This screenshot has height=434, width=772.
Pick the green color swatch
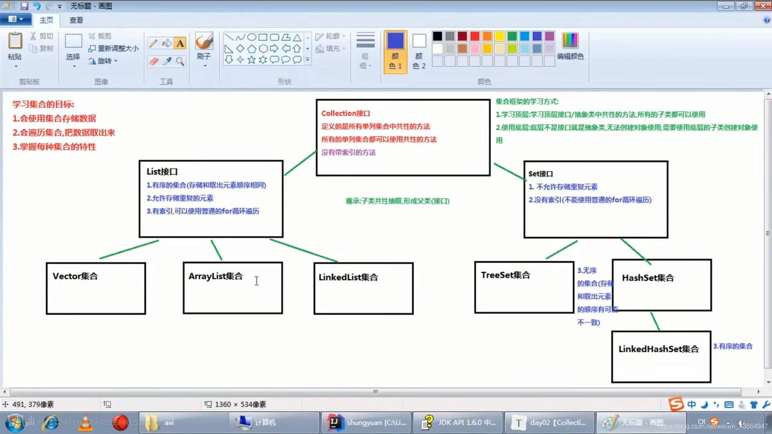tap(512, 36)
